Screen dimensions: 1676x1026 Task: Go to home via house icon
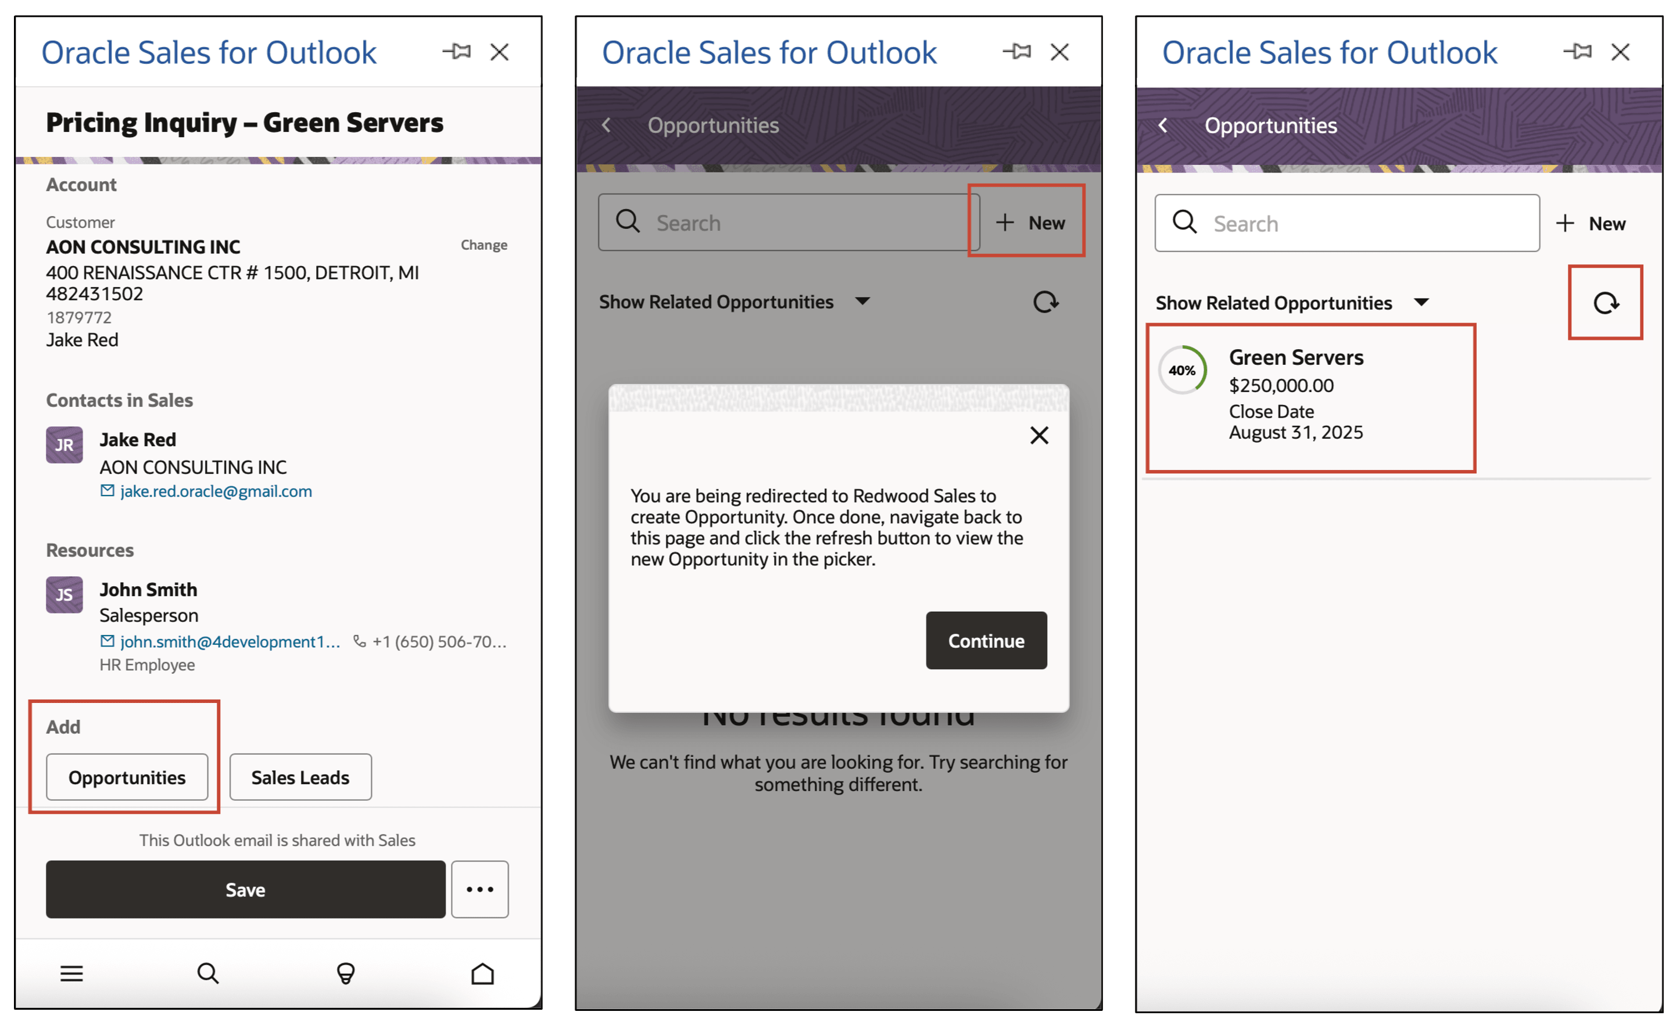[483, 974]
